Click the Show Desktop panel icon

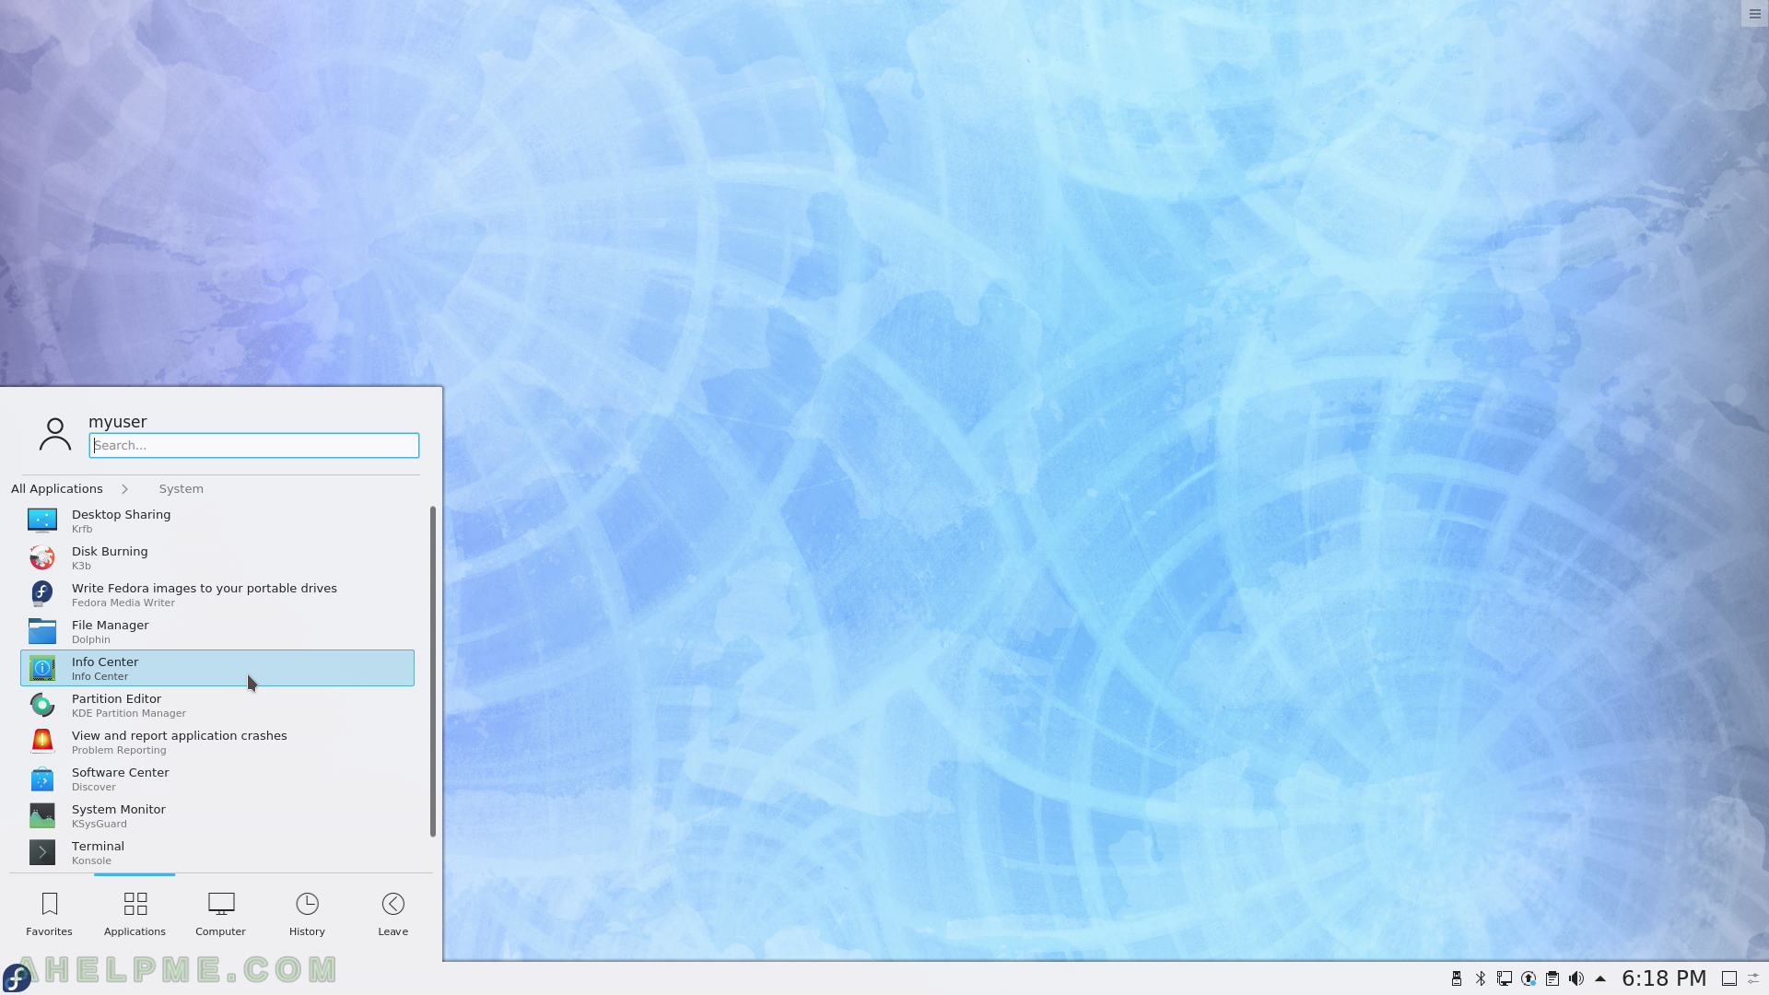[1729, 978]
